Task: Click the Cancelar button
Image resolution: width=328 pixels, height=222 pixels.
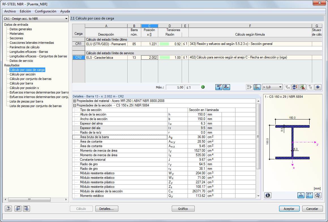Action: pyautogui.click(x=312, y=209)
